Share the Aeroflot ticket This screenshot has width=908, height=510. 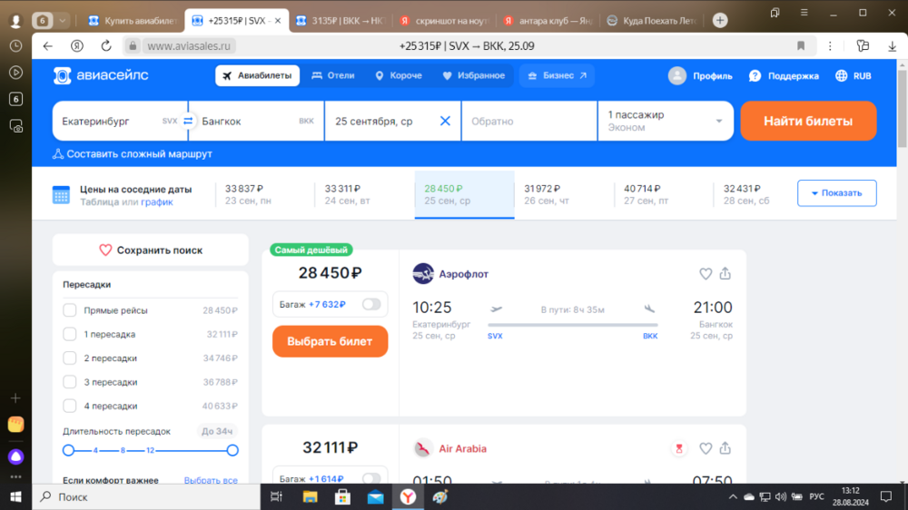point(725,273)
